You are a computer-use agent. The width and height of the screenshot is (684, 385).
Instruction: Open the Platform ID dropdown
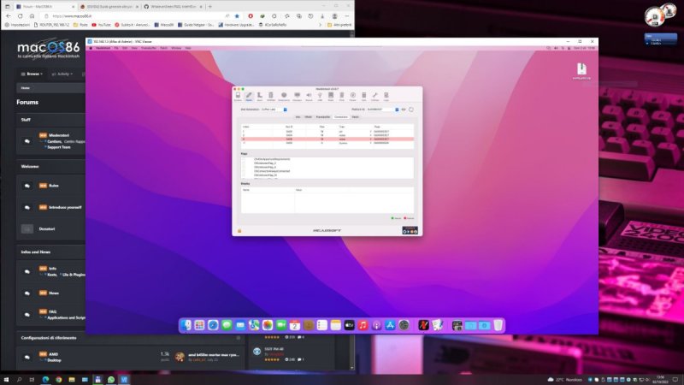[x=382, y=110]
